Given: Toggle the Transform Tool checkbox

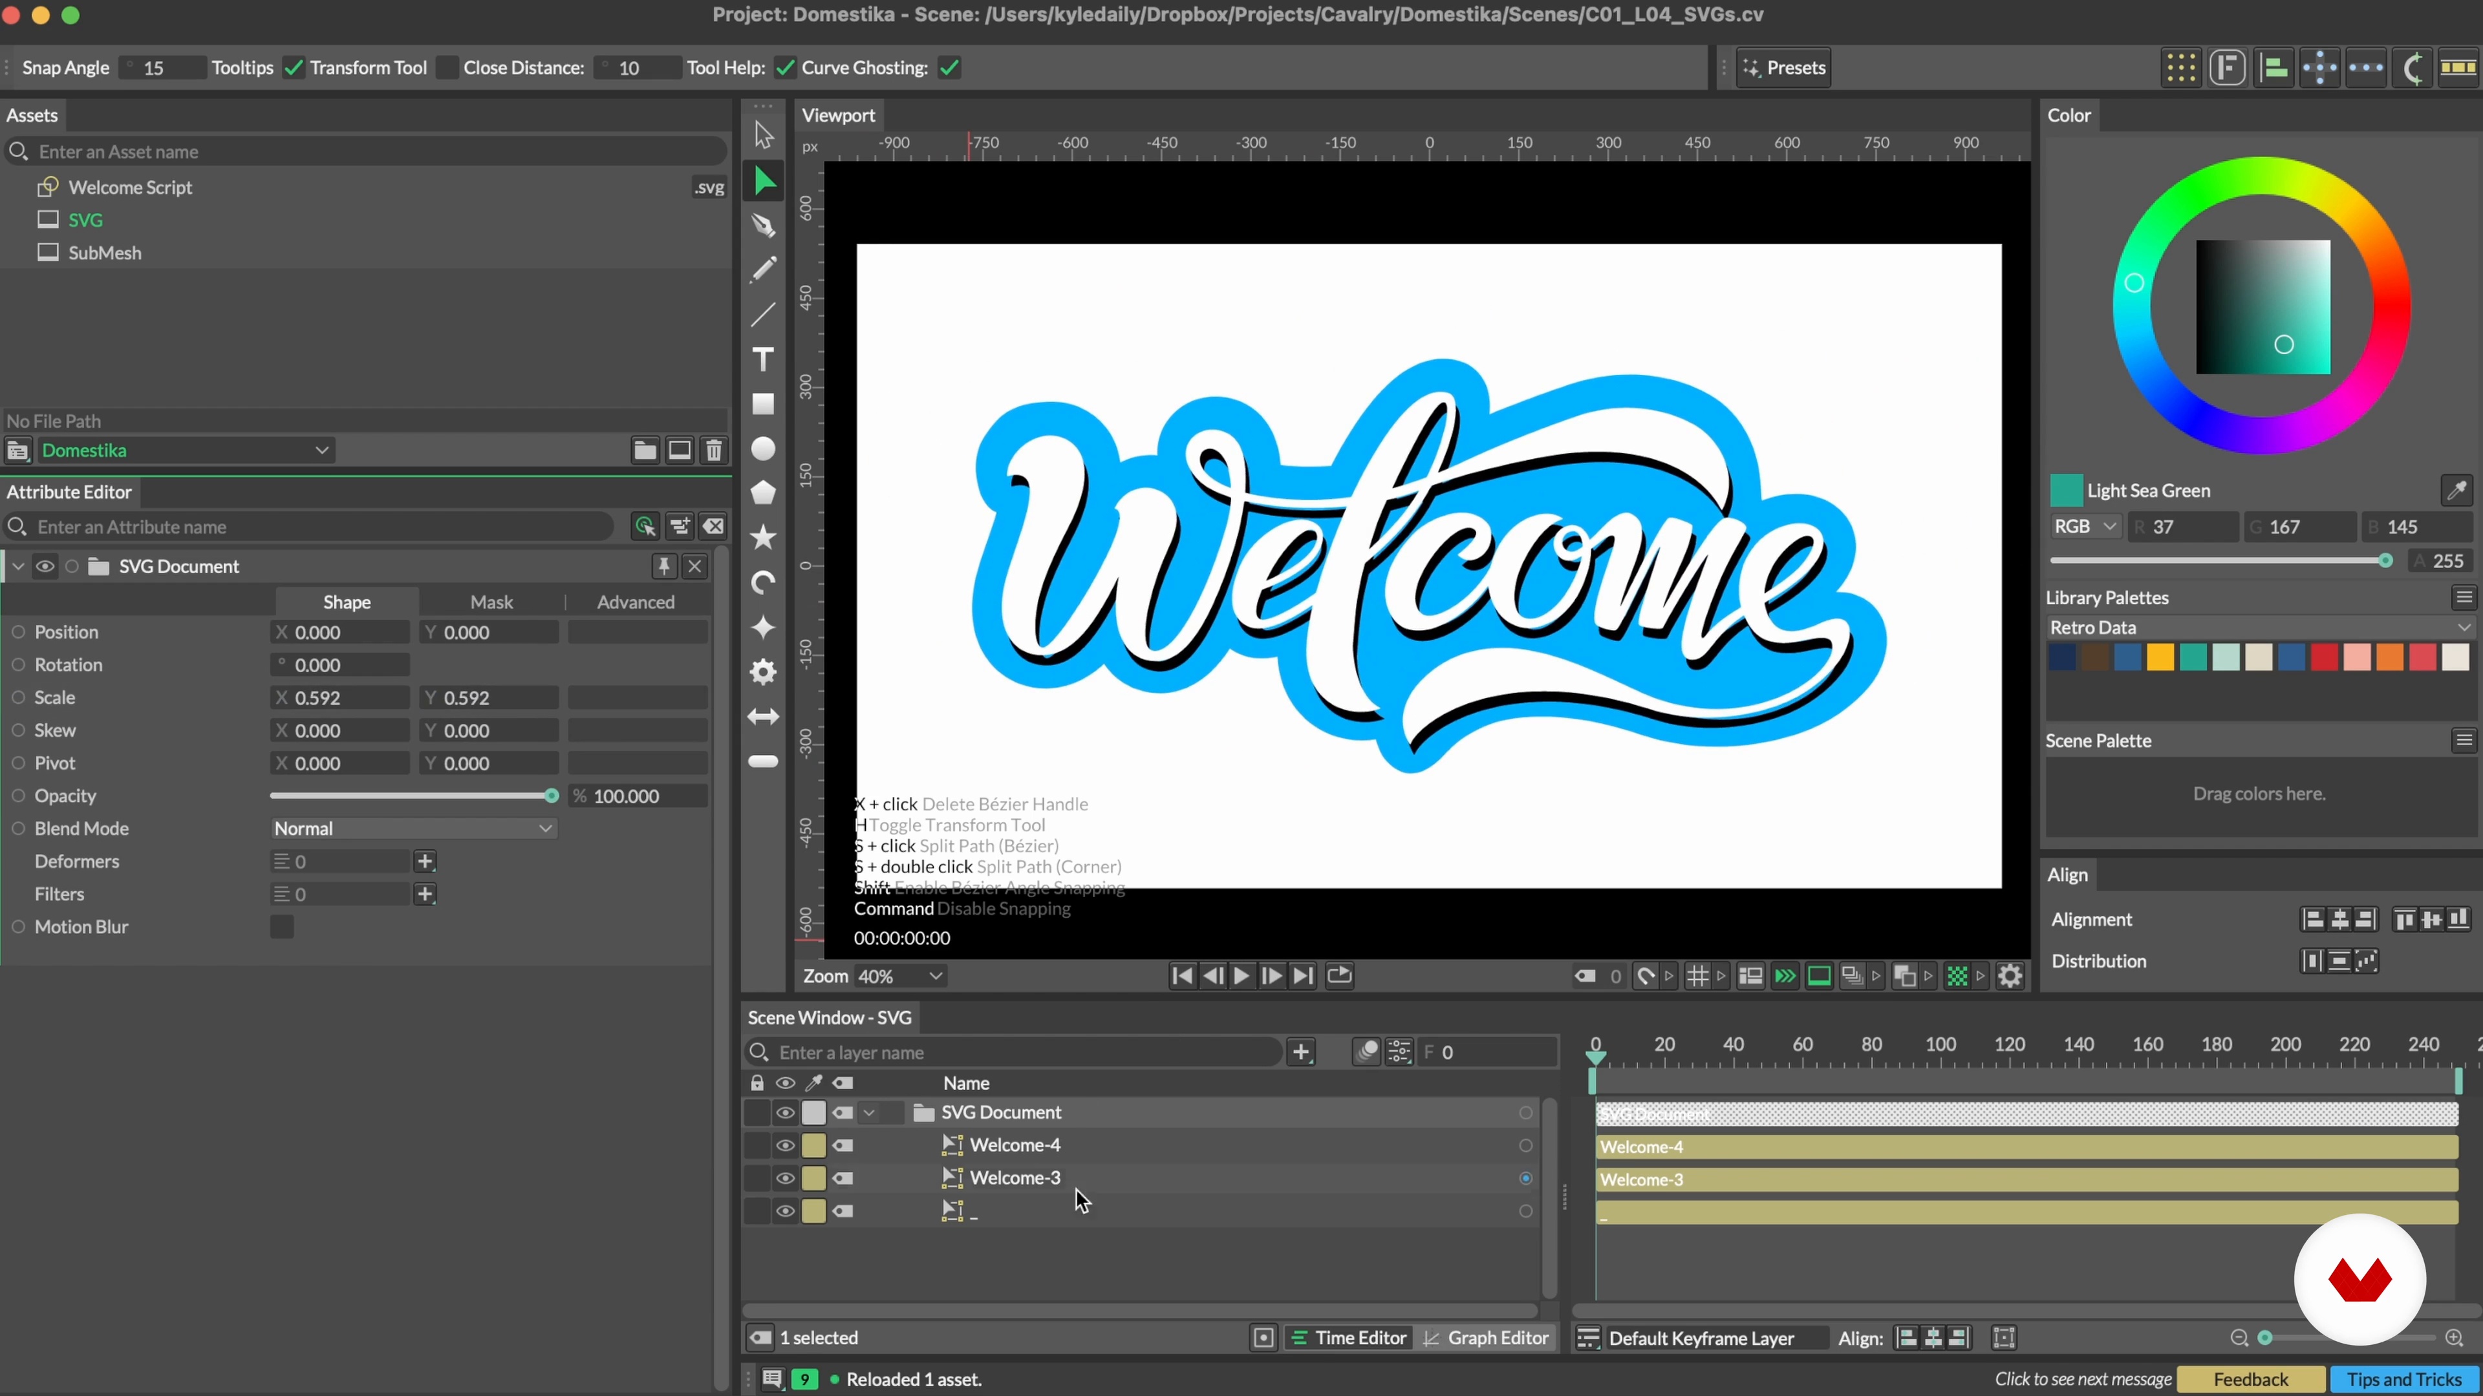Looking at the screenshot, I should coord(447,67).
